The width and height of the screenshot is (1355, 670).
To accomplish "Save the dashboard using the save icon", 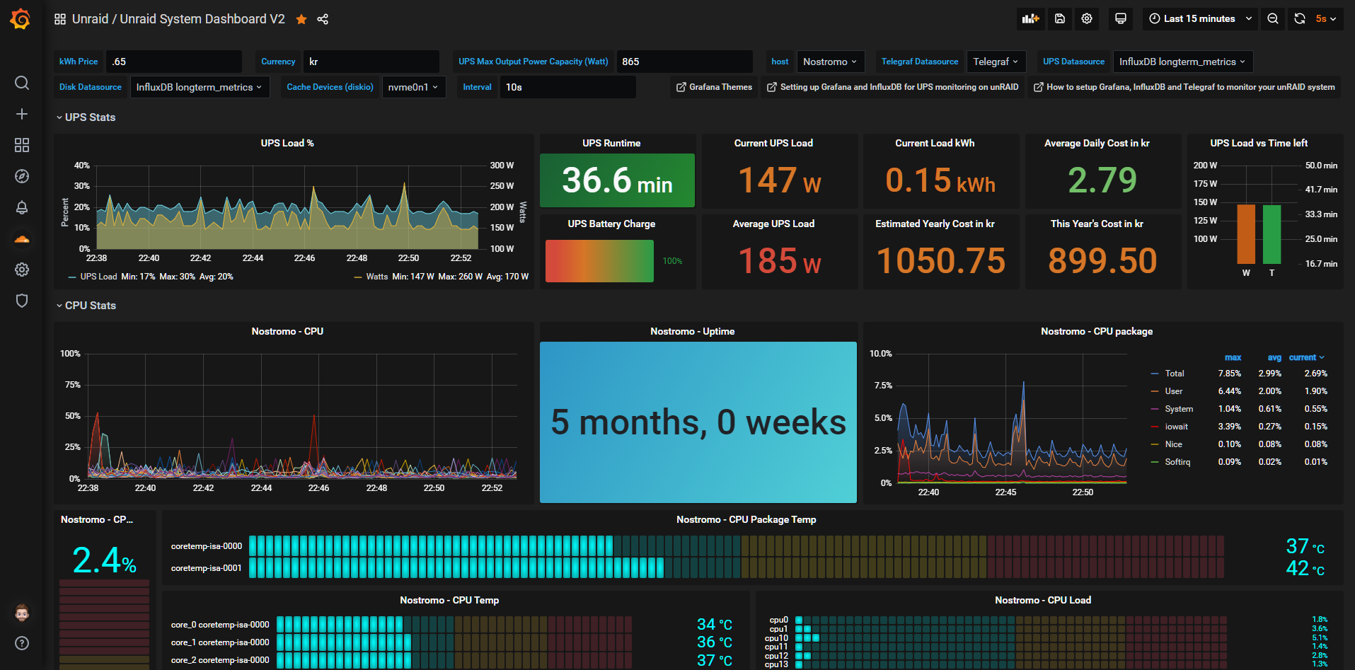I will coord(1060,19).
